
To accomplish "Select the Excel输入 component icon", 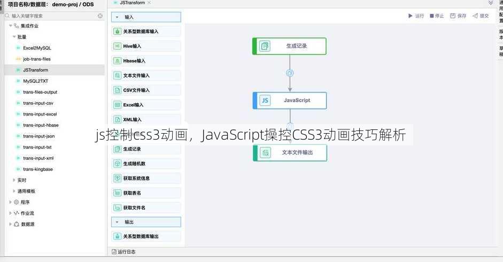I will [118, 105].
